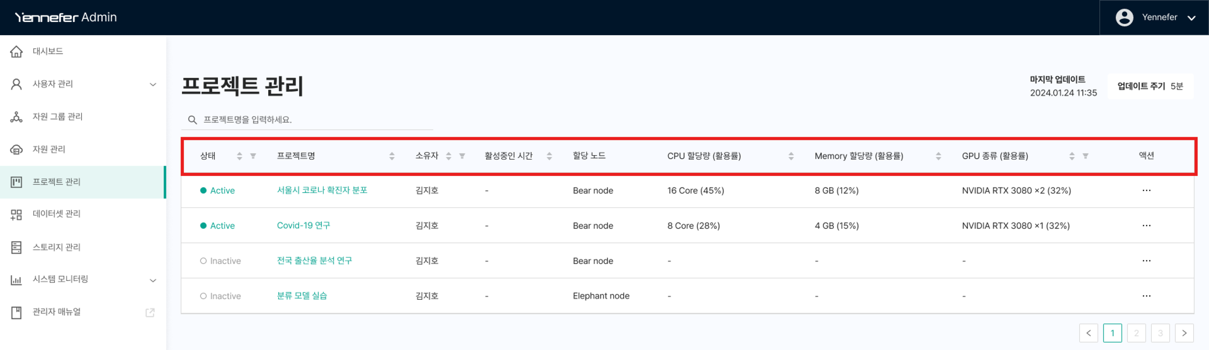Click the dashboard home icon in sidebar
The width and height of the screenshot is (1209, 350).
tap(16, 51)
